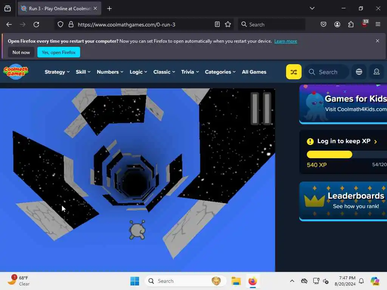Click the Coolmath Games logo
The width and height of the screenshot is (387, 290).
16,72
